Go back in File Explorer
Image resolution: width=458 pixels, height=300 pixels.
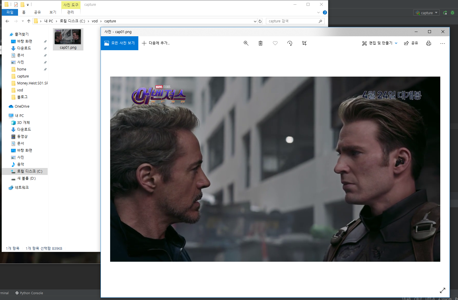(7, 21)
